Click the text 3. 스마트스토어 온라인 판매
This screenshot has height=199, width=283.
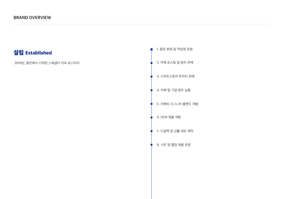pos(176,76)
